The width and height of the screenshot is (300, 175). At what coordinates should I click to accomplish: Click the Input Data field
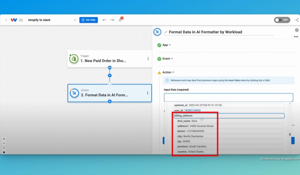pos(229,97)
